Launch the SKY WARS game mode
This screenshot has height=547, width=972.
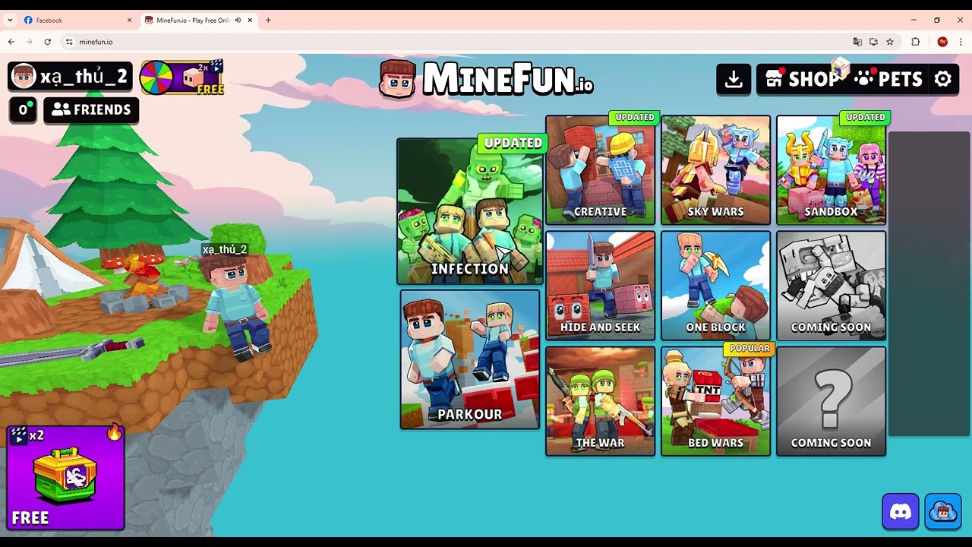pyautogui.click(x=715, y=170)
